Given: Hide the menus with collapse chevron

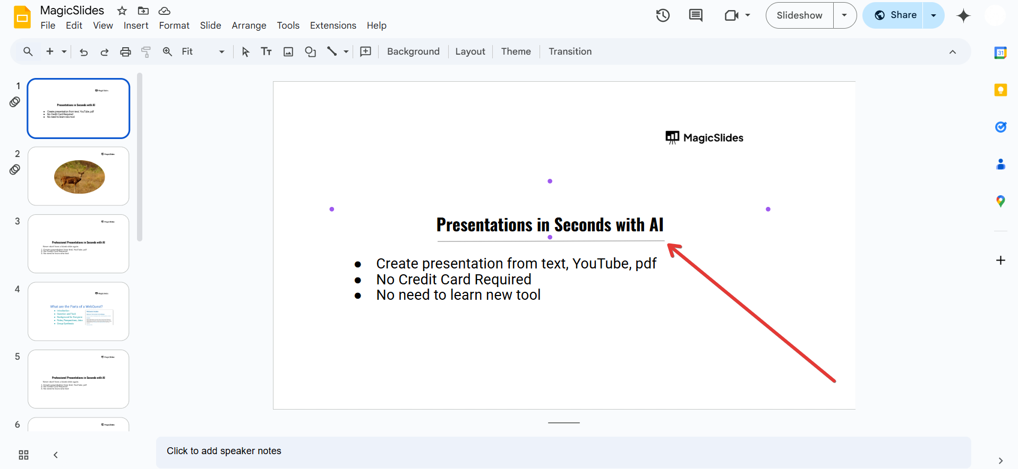Looking at the screenshot, I should tap(953, 51).
